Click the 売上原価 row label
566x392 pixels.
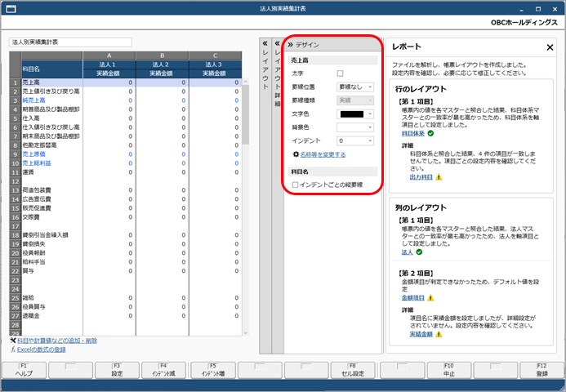tap(34, 154)
